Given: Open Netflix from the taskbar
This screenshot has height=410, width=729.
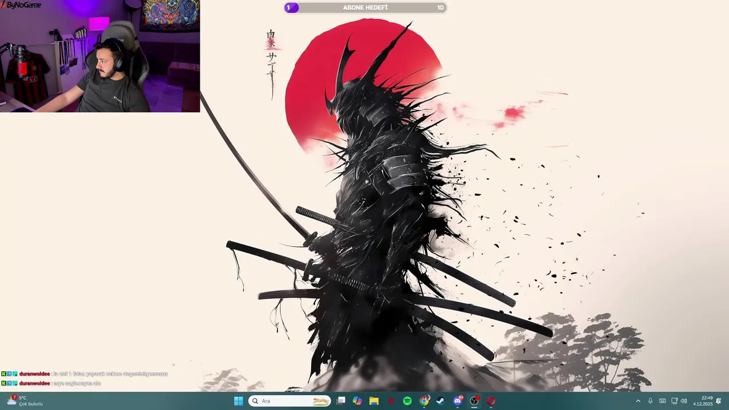Looking at the screenshot, I should 391,401.
